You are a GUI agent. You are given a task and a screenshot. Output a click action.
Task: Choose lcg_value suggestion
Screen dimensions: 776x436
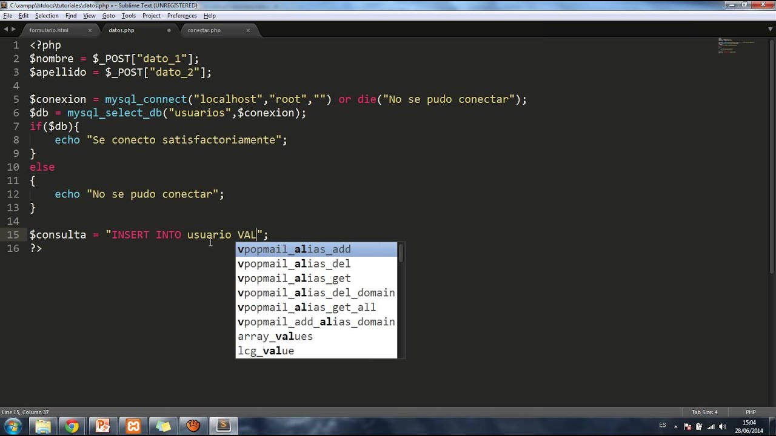point(316,351)
